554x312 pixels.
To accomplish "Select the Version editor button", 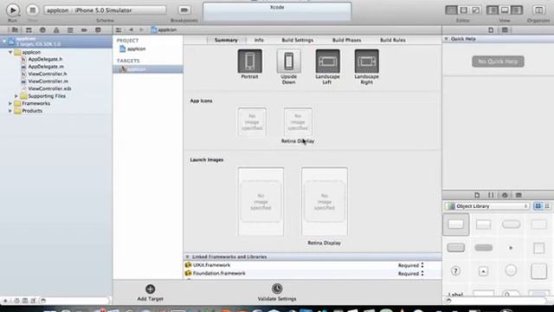I will (475, 10).
